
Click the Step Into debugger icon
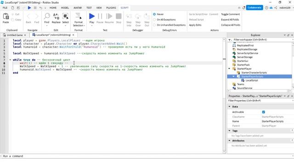pyautogui.click(x=129, y=16)
